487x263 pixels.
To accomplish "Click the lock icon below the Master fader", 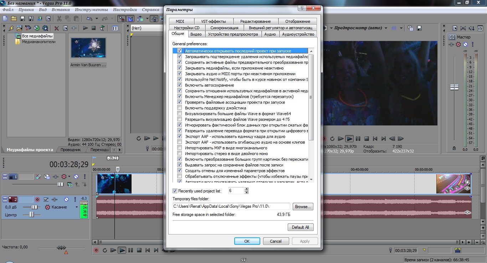I will tap(454, 148).
